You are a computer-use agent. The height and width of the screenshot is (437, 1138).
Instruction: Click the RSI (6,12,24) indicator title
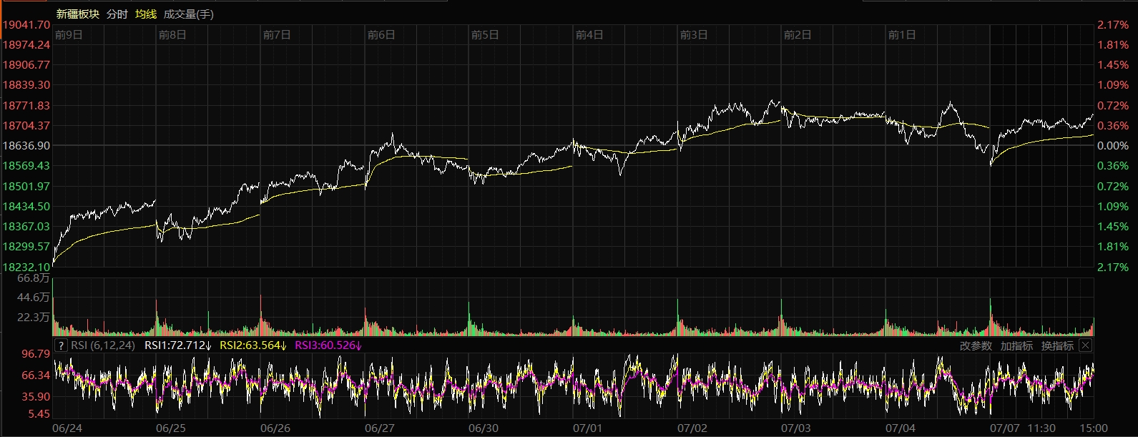pyautogui.click(x=103, y=345)
